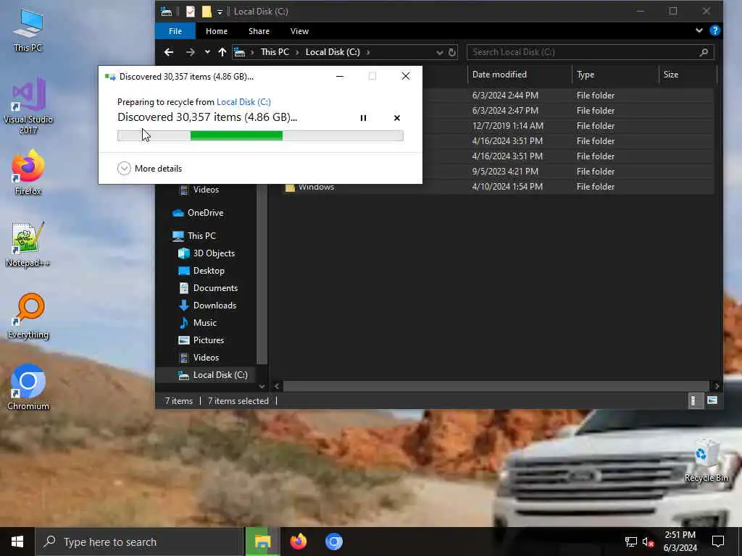Open network status tray icon
The width and height of the screenshot is (742, 556).
[631, 542]
